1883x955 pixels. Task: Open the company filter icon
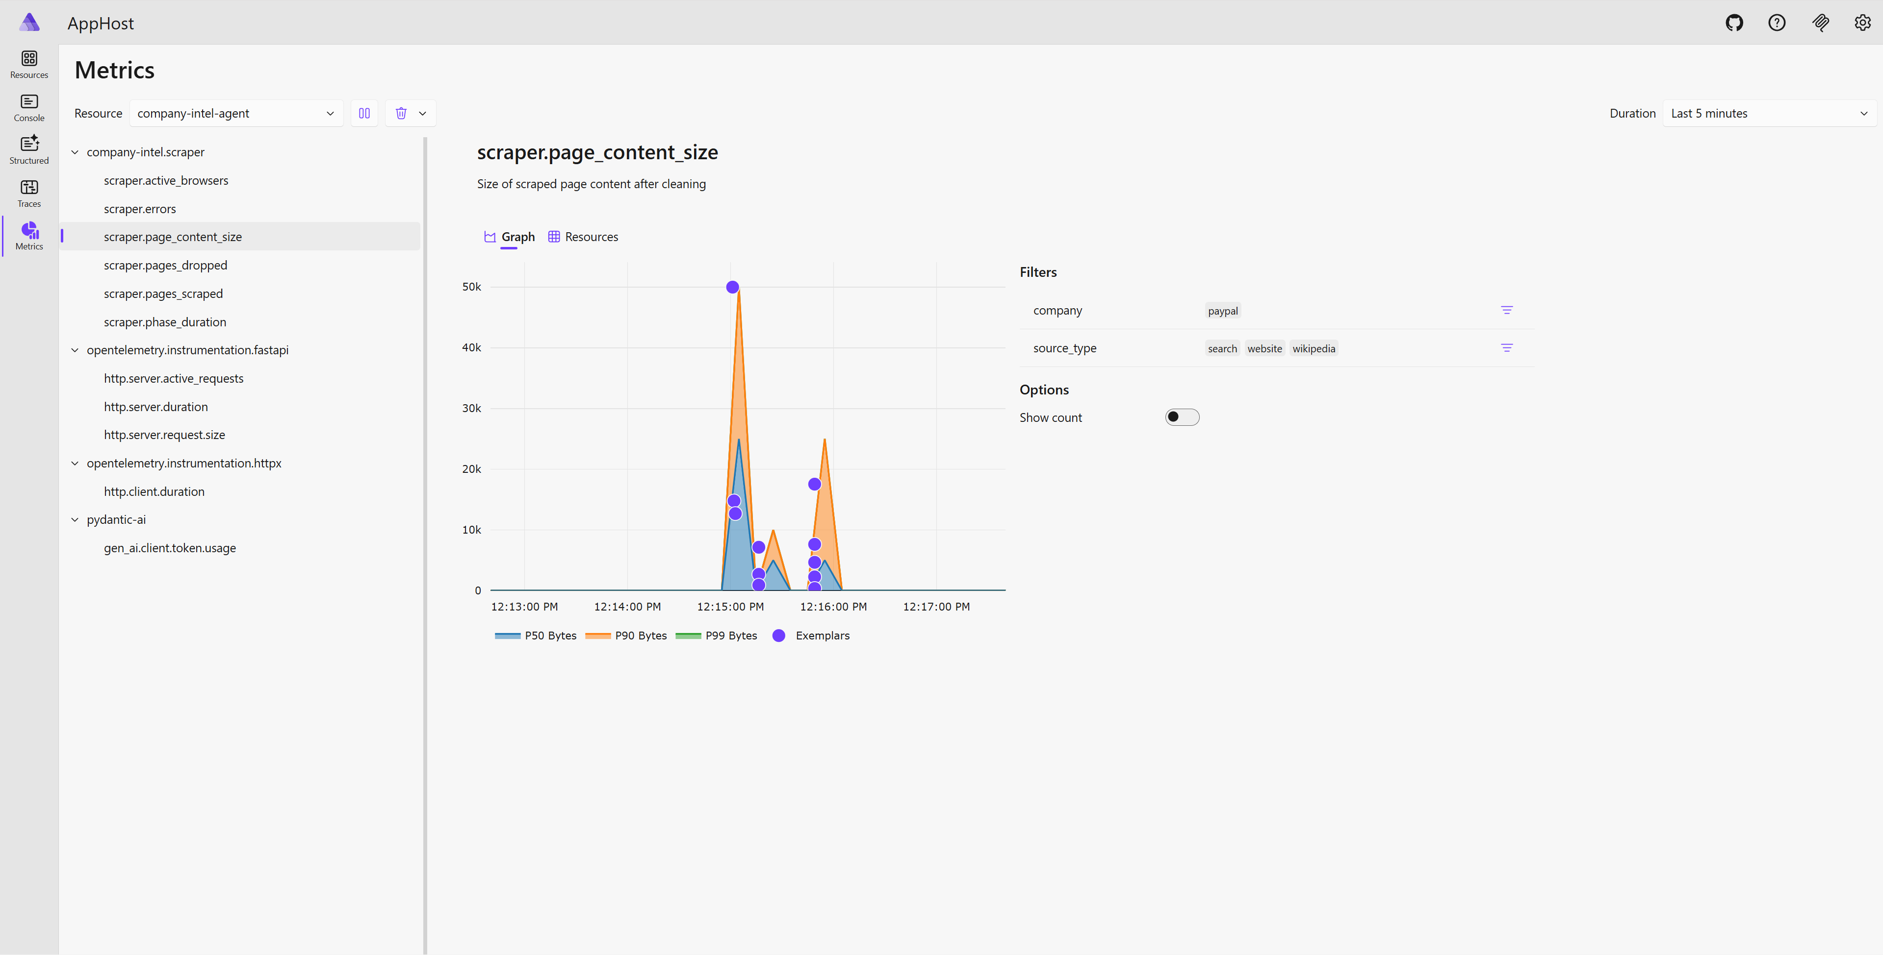(x=1506, y=310)
